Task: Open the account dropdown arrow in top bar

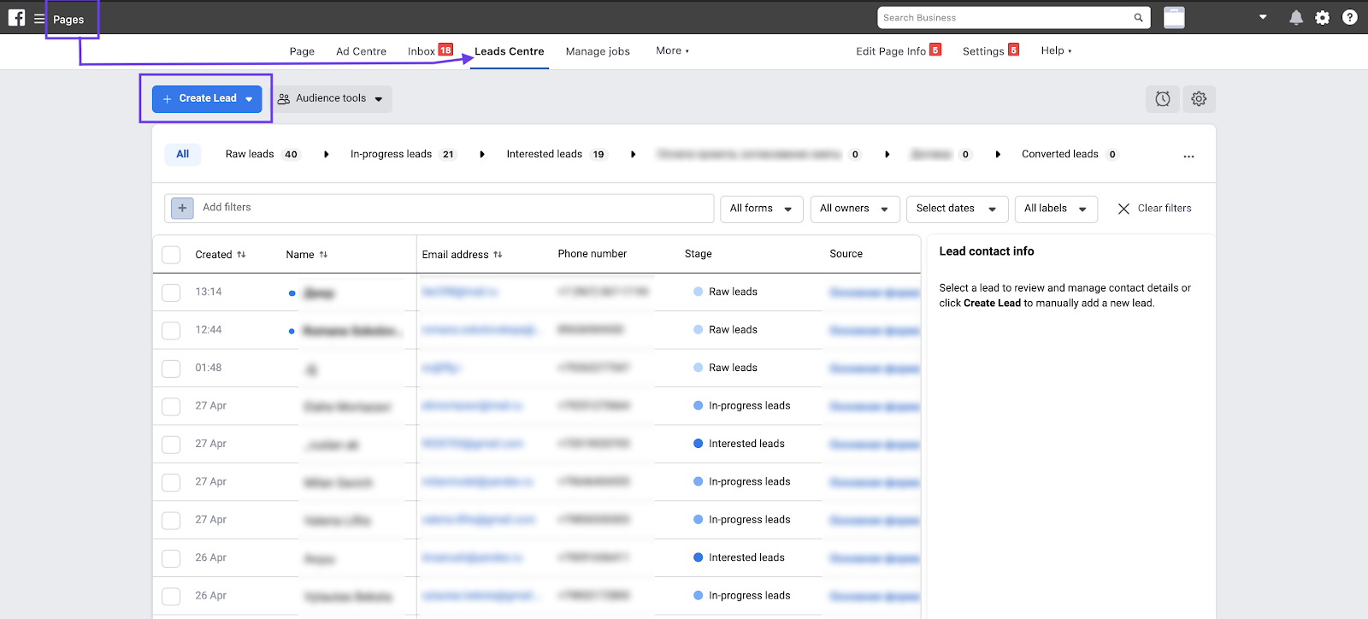Action: [1263, 17]
